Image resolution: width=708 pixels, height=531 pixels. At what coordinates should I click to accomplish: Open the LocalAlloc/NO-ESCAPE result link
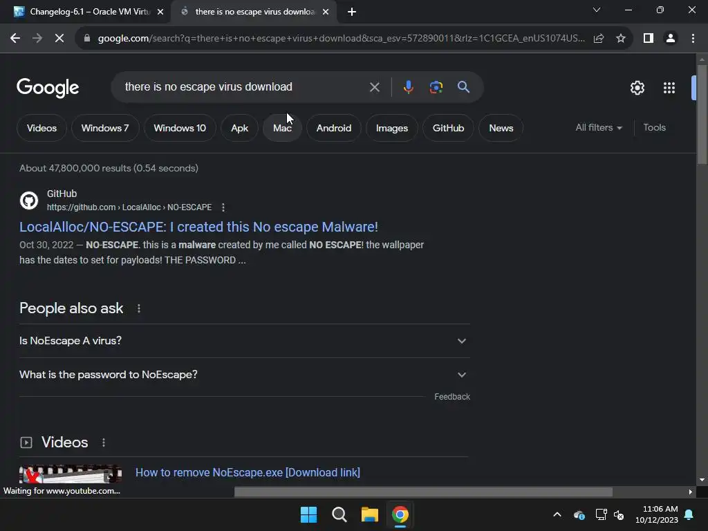pyautogui.click(x=198, y=227)
